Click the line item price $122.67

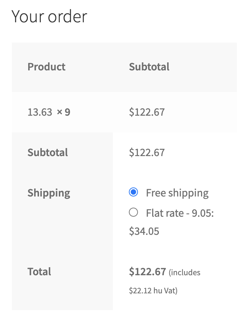tap(147, 112)
